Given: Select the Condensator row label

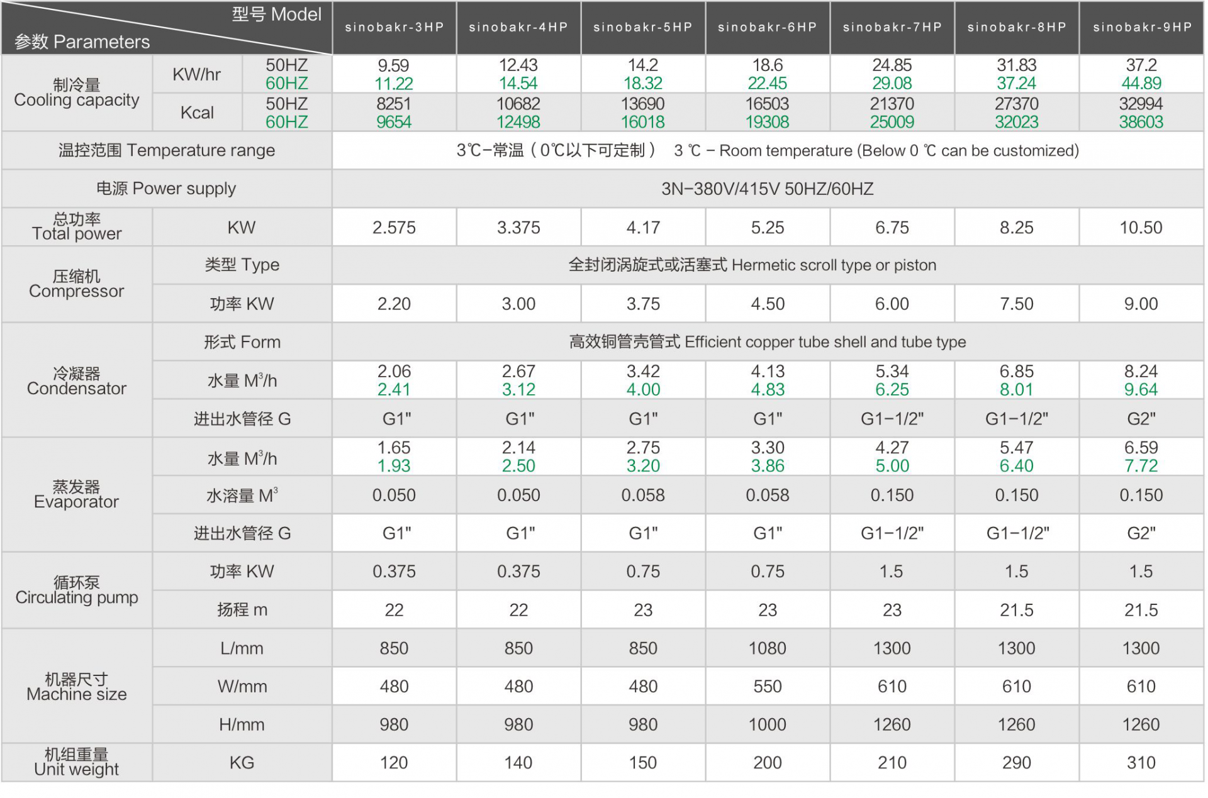Looking at the screenshot, I should point(77,381).
